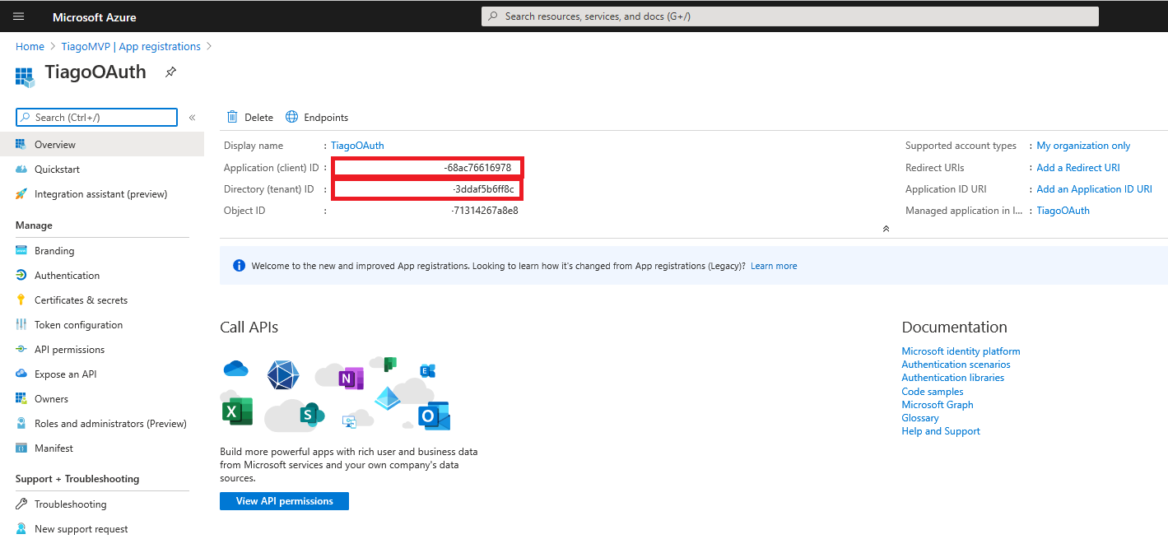
Task: Collapse the Essentials section arrow
Action: (886, 229)
